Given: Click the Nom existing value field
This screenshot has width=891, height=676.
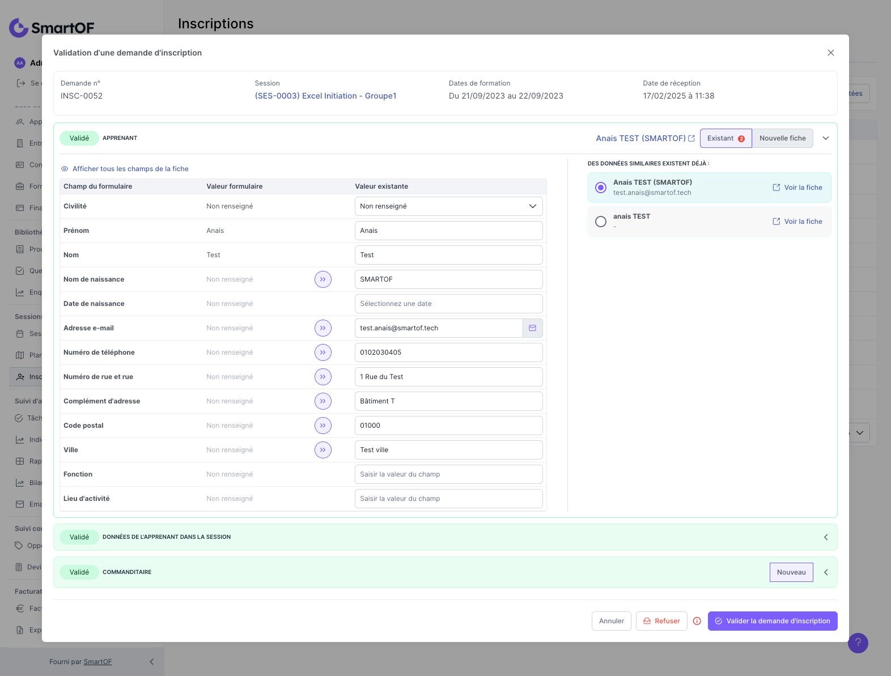Looking at the screenshot, I should [x=449, y=255].
